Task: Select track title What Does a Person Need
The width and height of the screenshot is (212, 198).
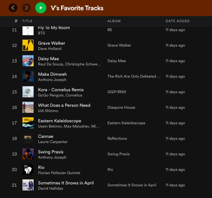Action: click(64, 105)
